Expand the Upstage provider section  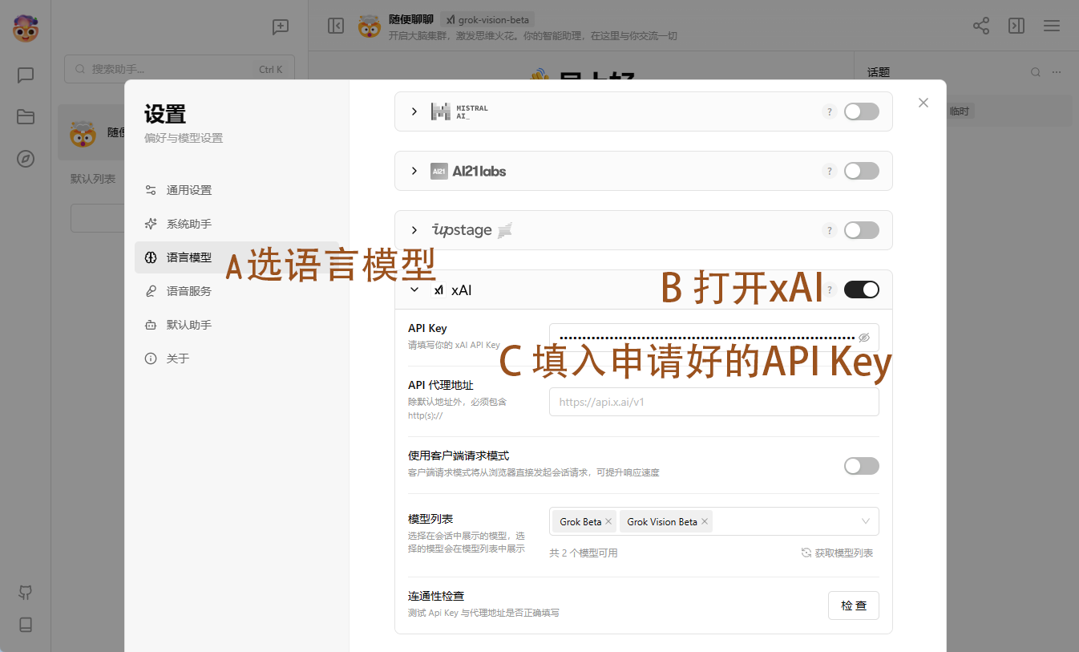[414, 230]
